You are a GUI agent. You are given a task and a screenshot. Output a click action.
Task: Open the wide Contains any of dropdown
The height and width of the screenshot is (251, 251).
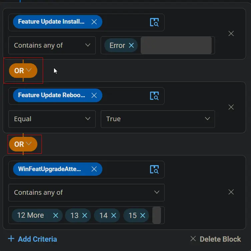[x=86, y=192]
